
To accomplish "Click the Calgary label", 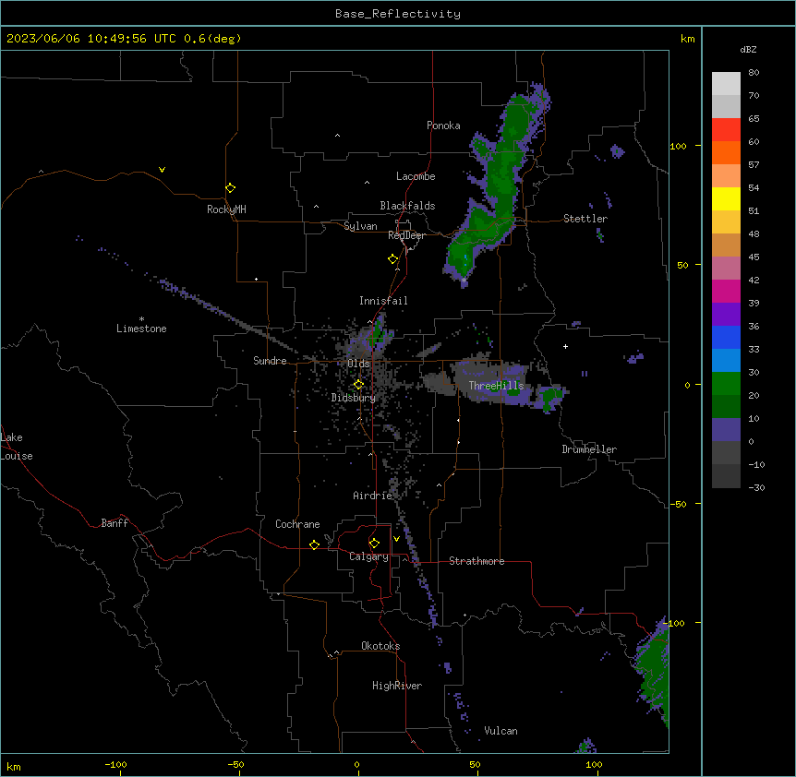I will coord(368,556).
